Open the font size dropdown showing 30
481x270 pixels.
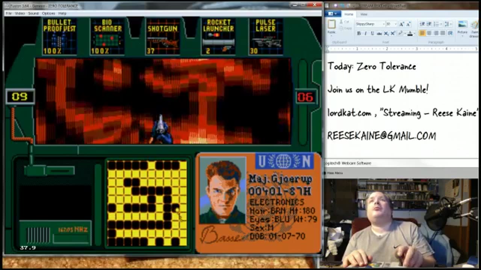(x=395, y=24)
